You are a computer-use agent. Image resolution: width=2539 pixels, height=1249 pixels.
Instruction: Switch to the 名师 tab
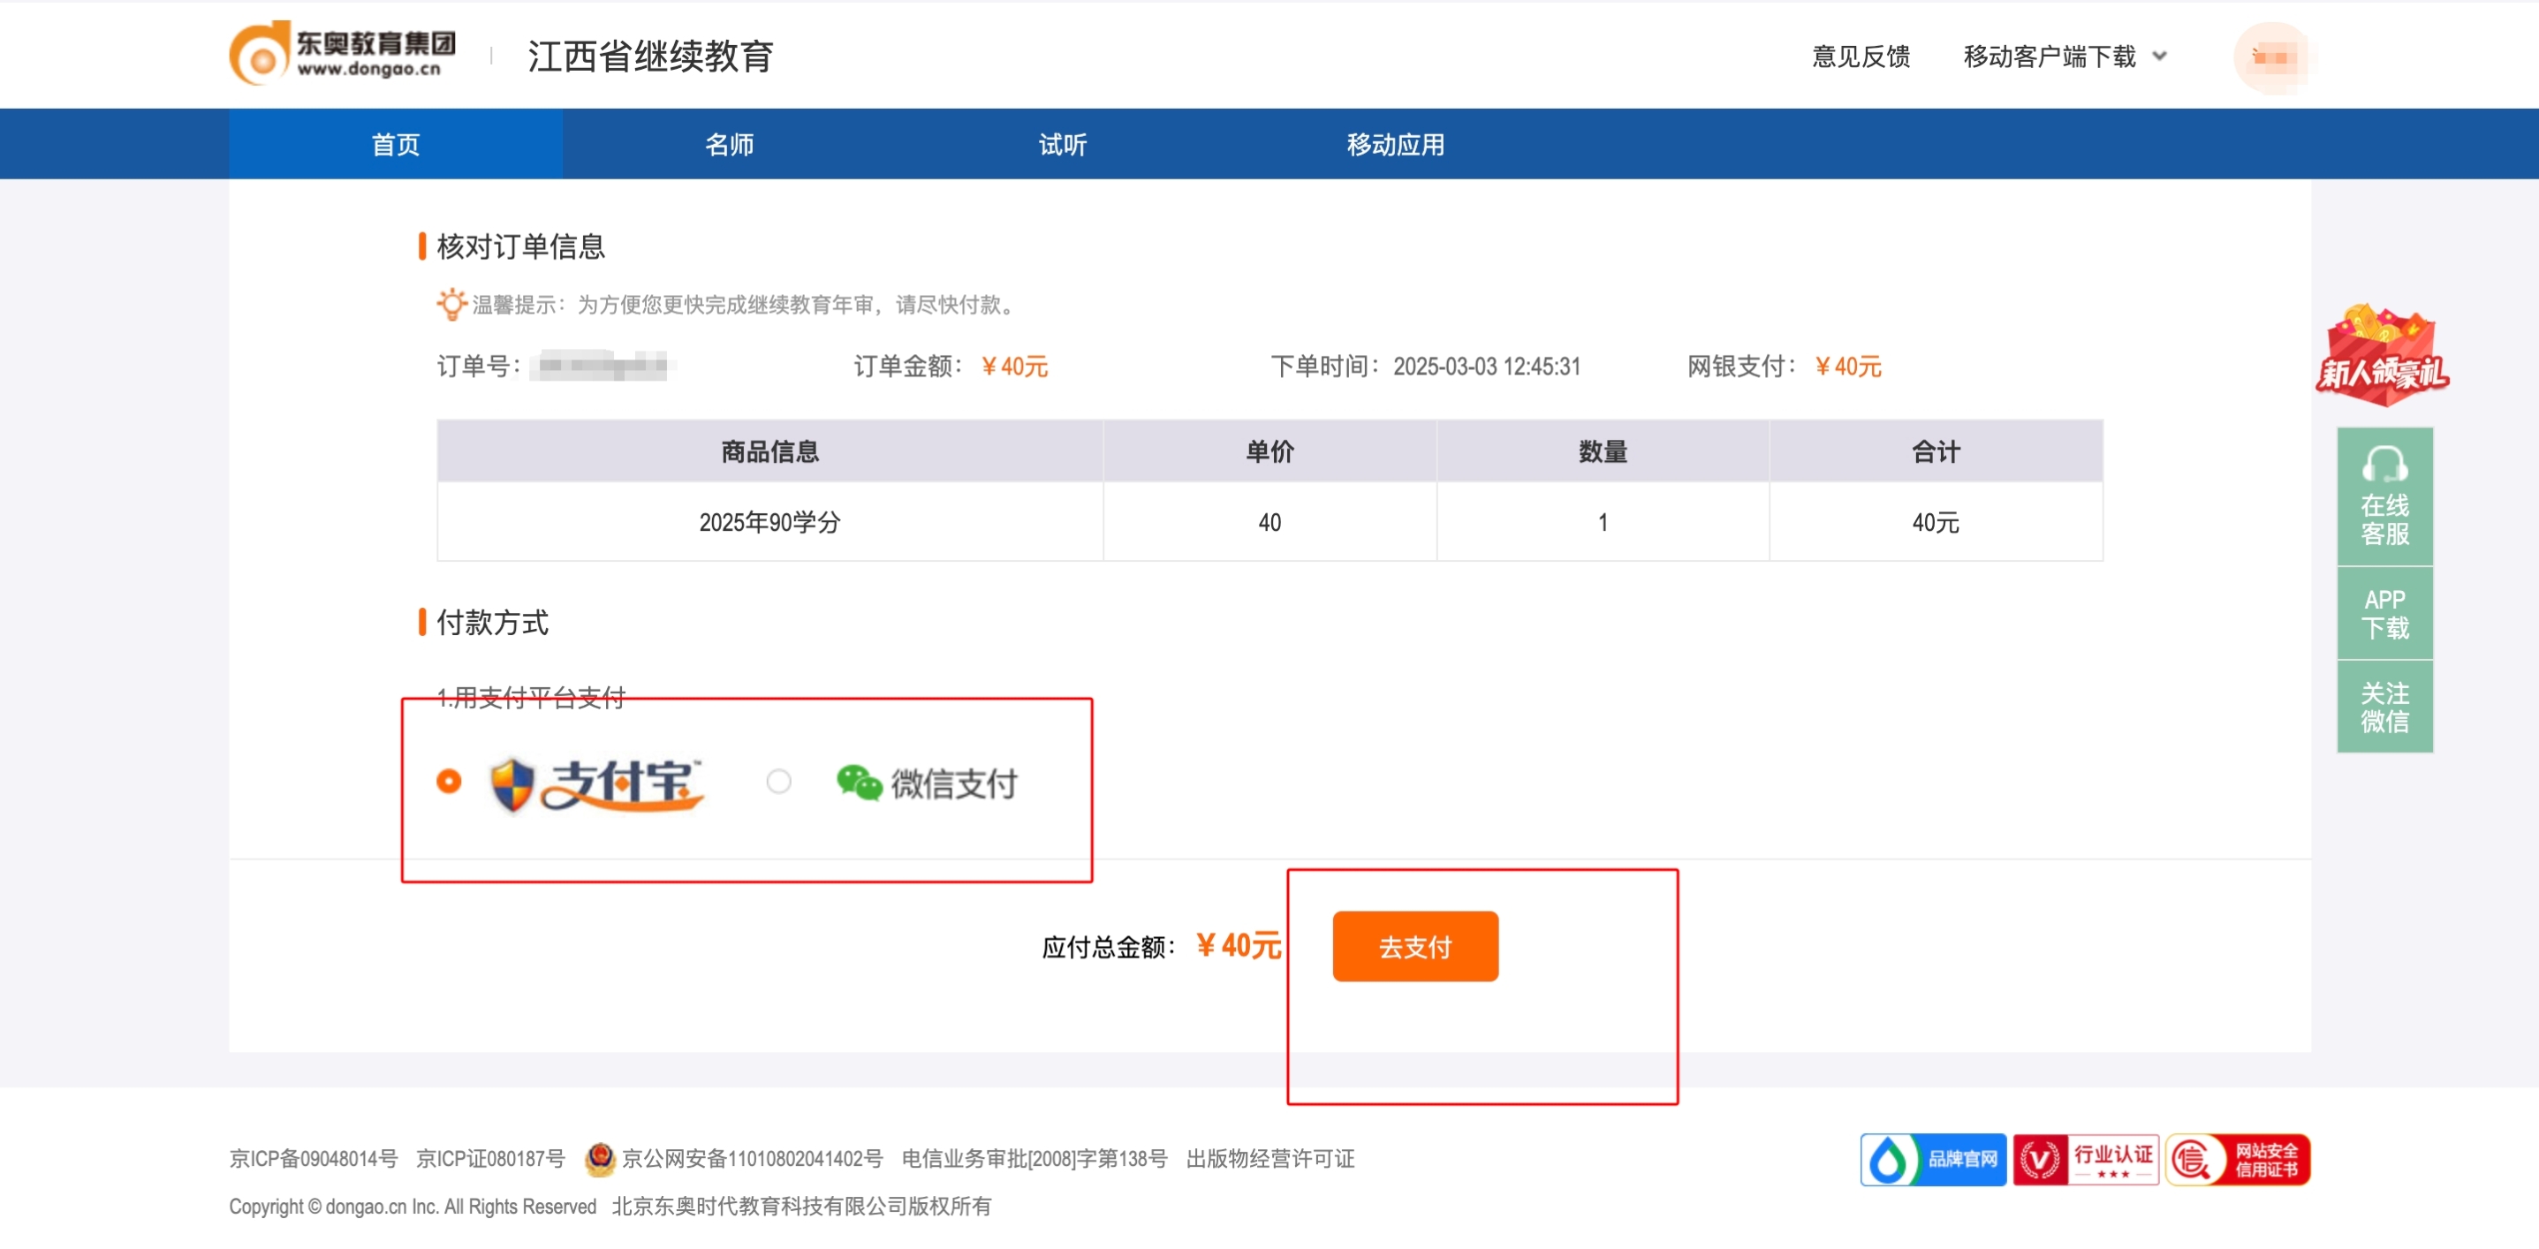[728, 144]
